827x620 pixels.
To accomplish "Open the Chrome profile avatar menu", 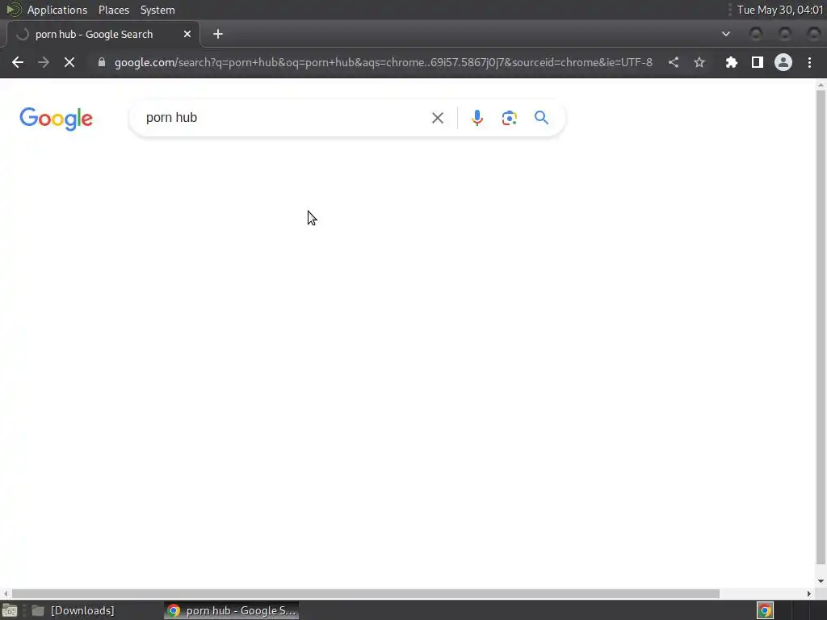I will [x=783, y=62].
